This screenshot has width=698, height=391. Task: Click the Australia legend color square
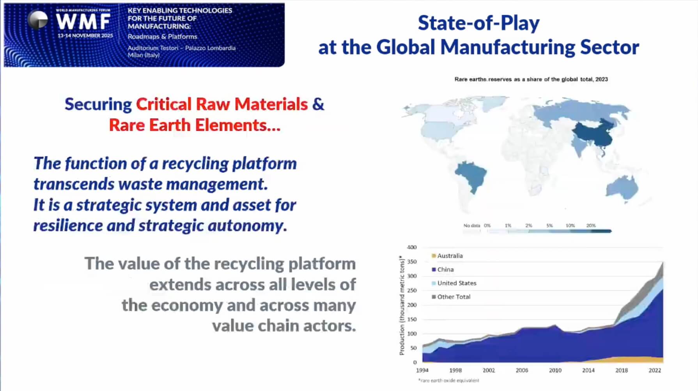(434, 256)
